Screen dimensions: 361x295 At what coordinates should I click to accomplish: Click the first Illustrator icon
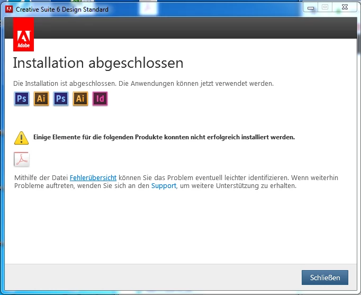pos(41,99)
